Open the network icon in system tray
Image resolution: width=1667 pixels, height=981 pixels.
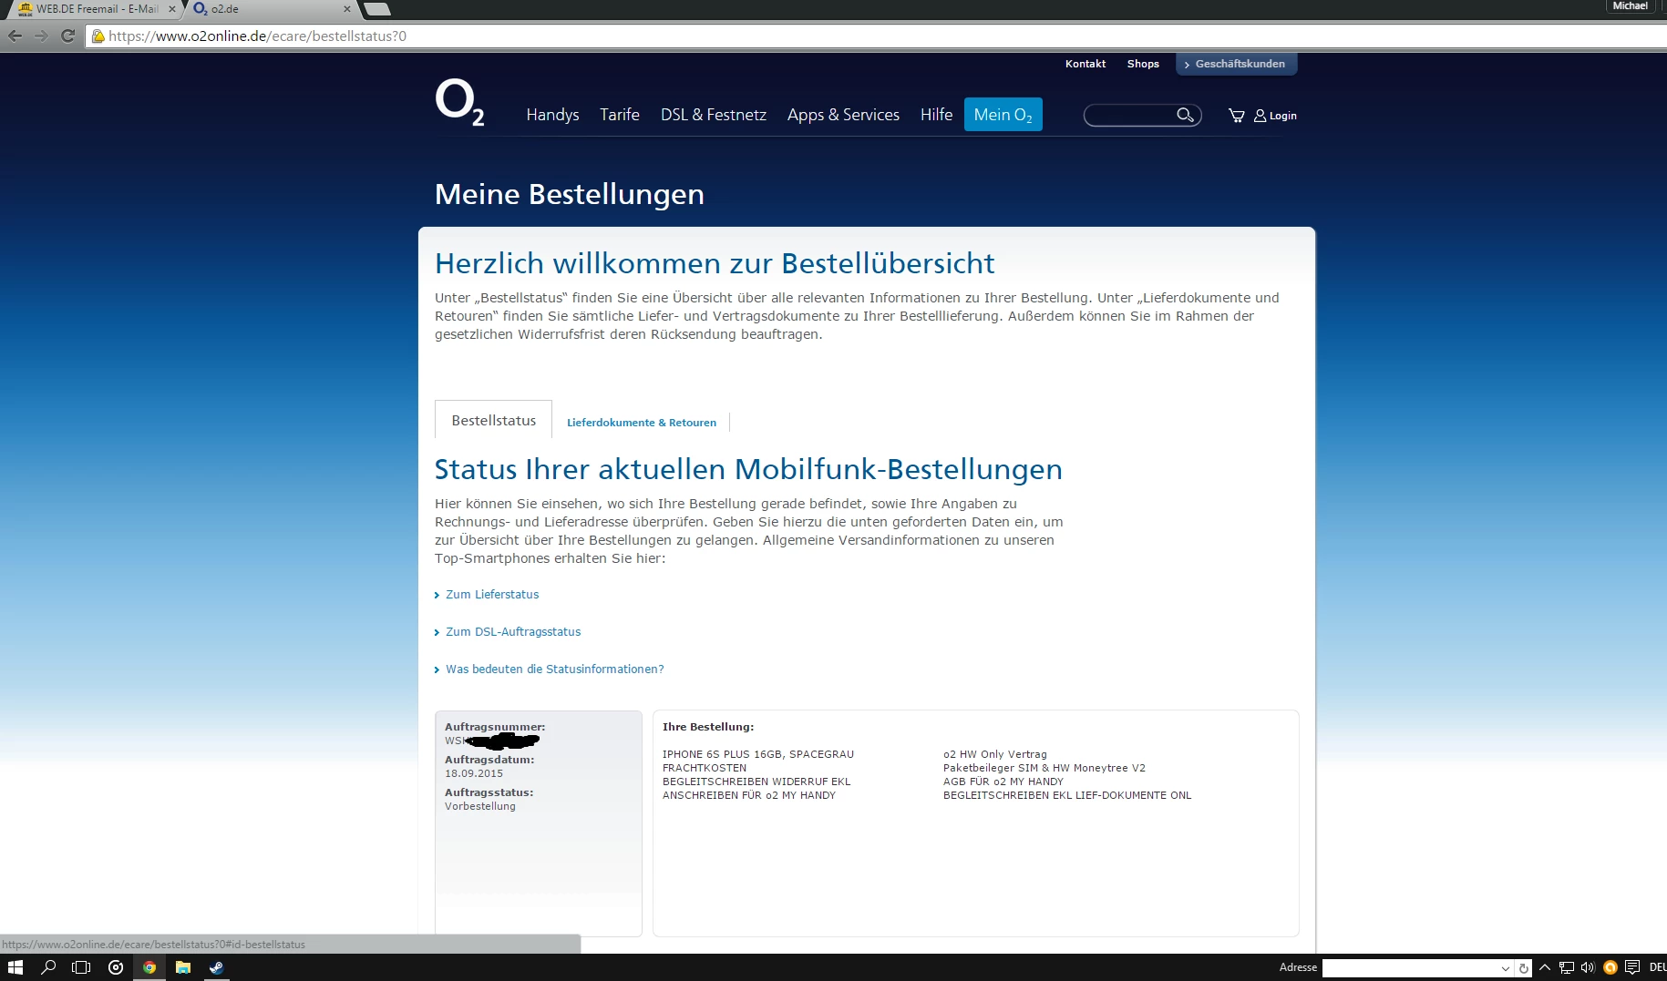click(1567, 967)
